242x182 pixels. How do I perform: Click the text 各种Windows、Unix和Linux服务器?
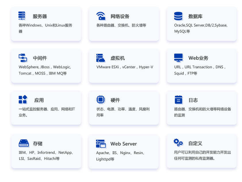pos(45,28)
